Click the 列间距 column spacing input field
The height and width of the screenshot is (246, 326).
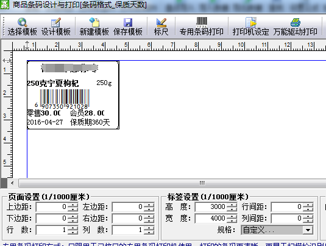(x=287, y=218)
